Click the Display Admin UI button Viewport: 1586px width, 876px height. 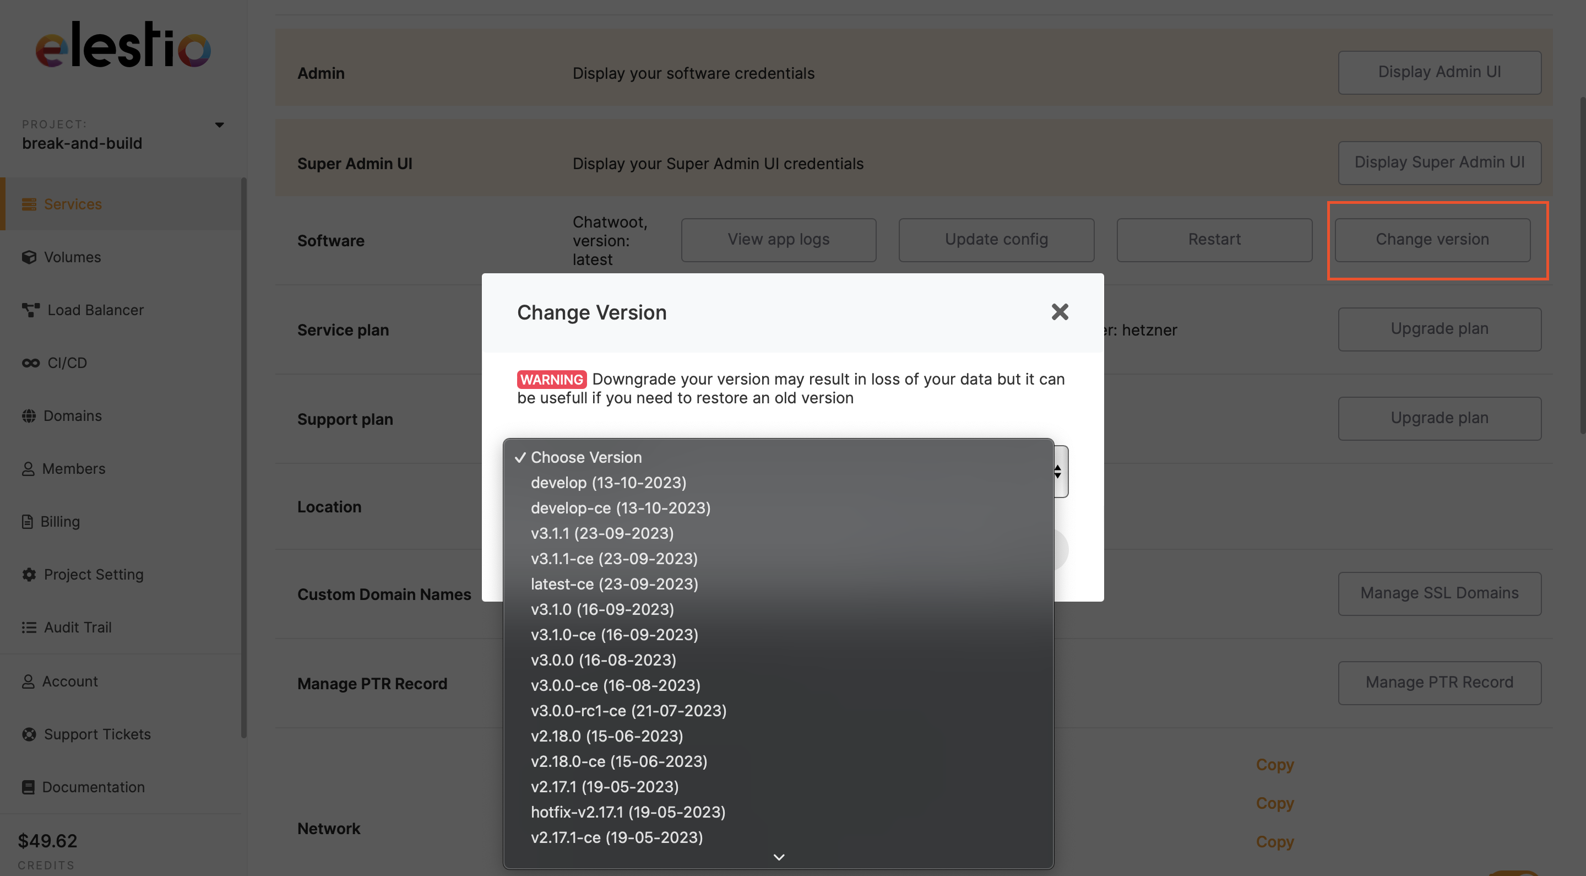(1439, 72)
